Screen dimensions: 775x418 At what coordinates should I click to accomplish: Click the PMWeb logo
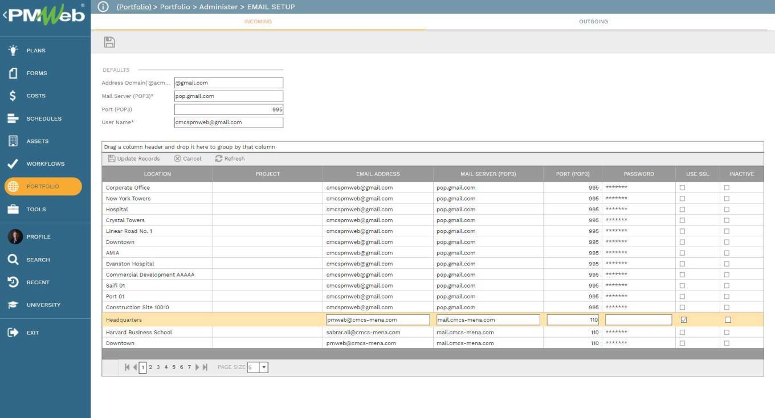coord(47,15)
